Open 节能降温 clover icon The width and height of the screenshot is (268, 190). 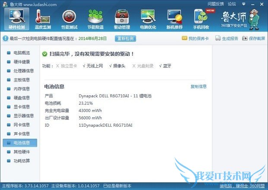[96, 19]
